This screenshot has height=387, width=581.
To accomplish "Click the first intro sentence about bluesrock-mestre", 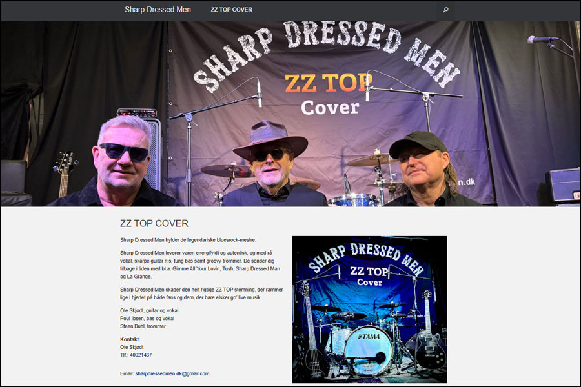I will coord(188,240).
